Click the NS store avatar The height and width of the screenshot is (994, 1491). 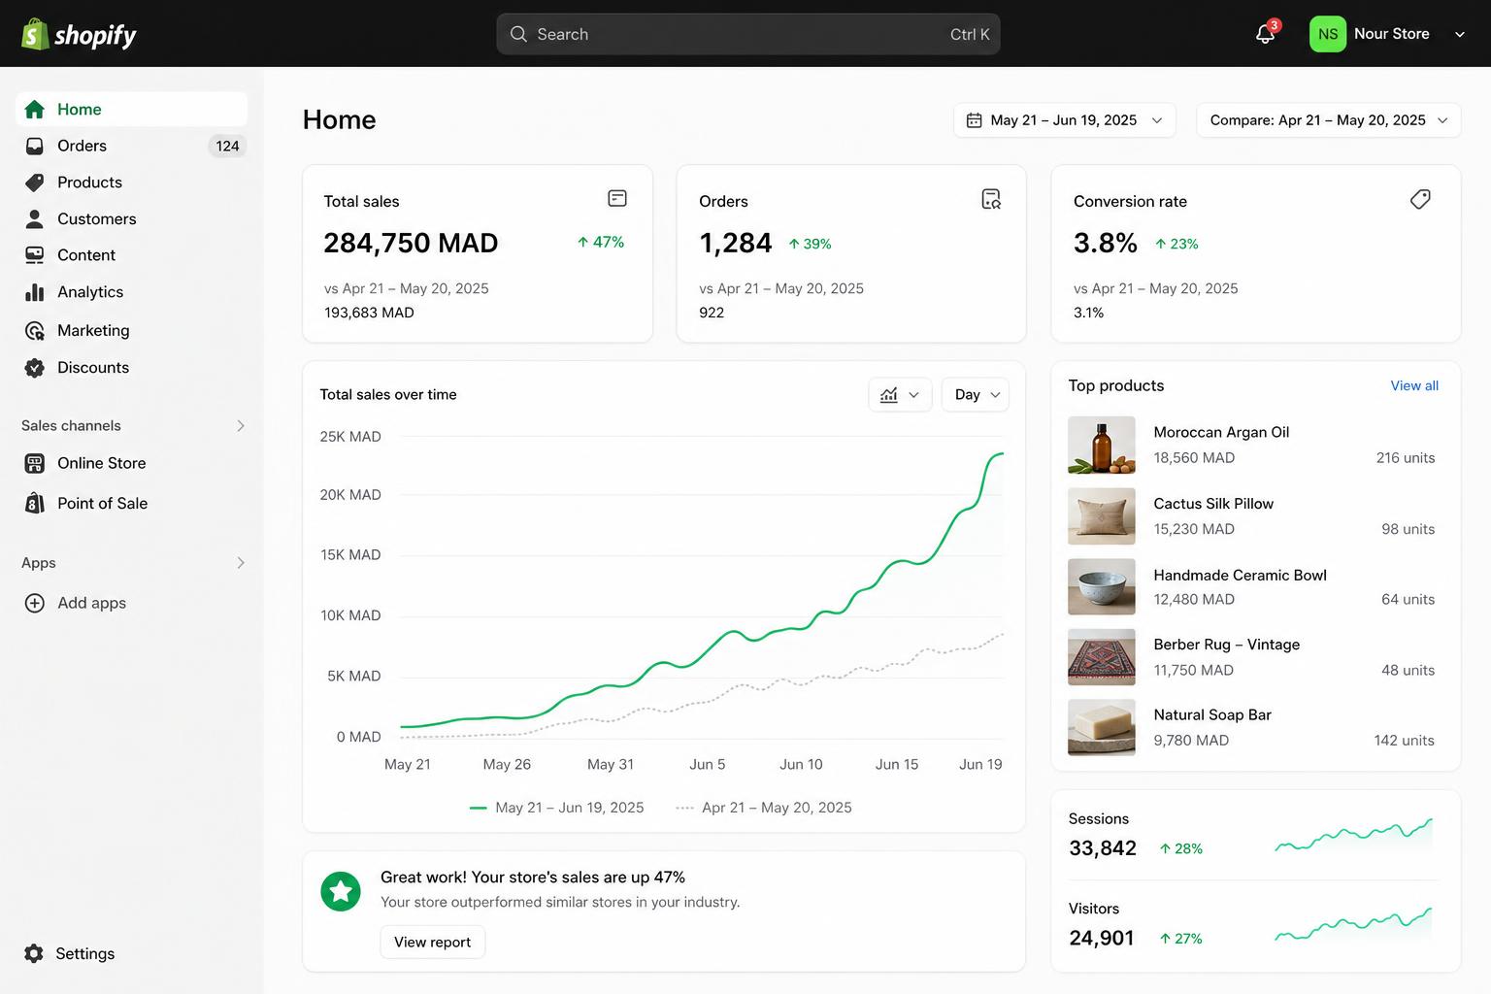coord(1327,34)
